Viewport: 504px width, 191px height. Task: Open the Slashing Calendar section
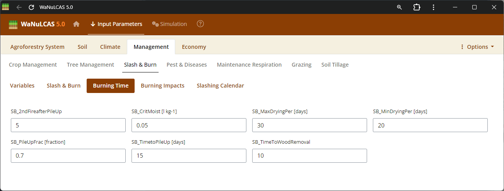click(x=220, y=86)
